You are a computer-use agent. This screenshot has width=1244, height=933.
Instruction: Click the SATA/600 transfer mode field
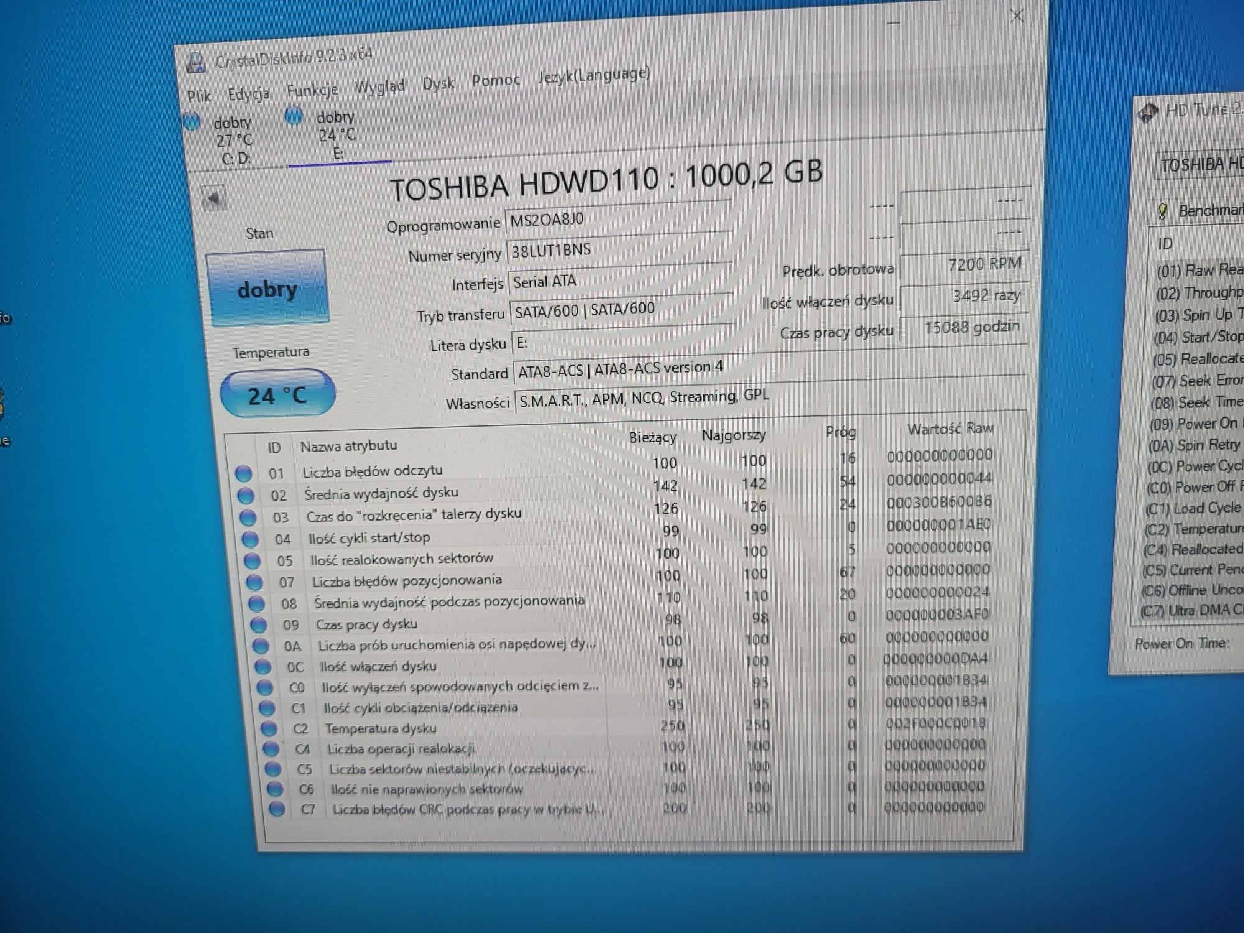[622, 309]
